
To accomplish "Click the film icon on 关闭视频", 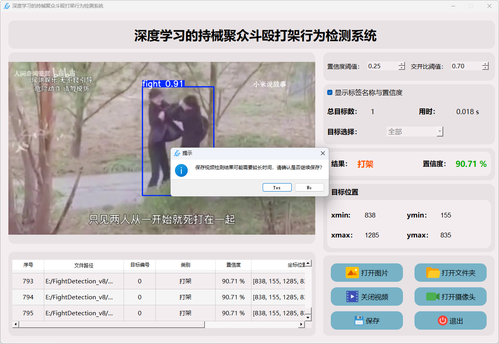I will point(352,297).
